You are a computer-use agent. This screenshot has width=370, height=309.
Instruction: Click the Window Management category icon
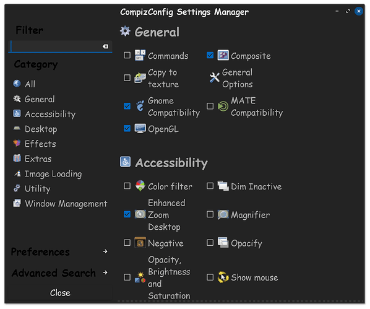(17, 203)
